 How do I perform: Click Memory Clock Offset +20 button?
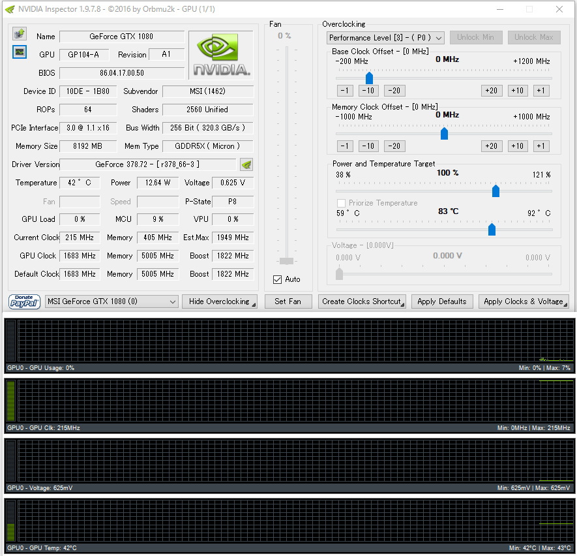coord(492,146)
